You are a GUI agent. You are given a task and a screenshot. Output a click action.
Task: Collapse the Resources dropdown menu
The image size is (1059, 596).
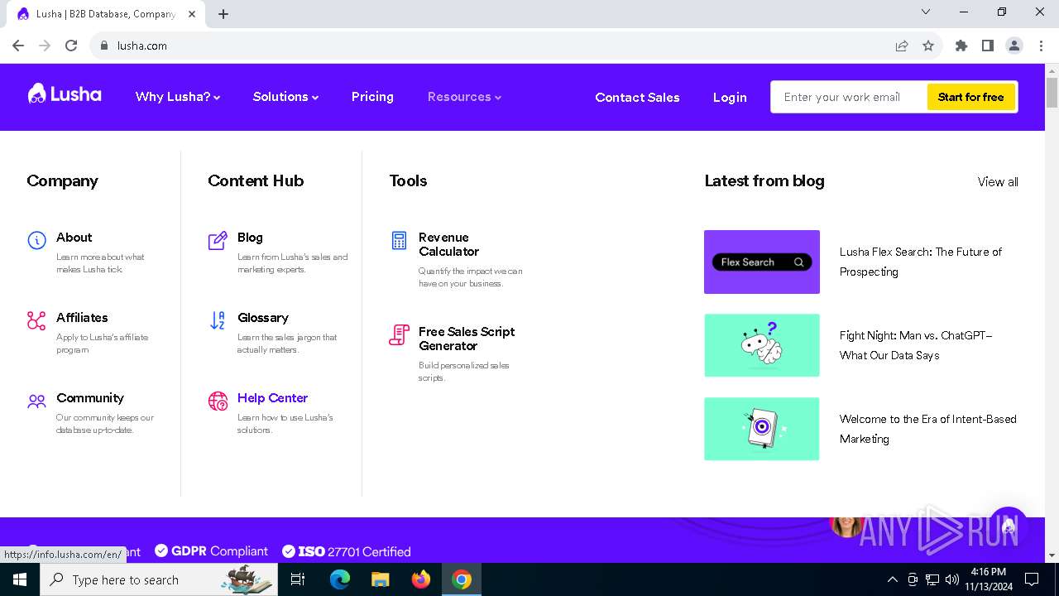point(464,97)
